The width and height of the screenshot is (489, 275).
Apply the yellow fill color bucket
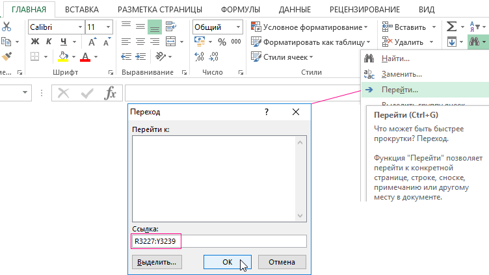pos(63,57)
